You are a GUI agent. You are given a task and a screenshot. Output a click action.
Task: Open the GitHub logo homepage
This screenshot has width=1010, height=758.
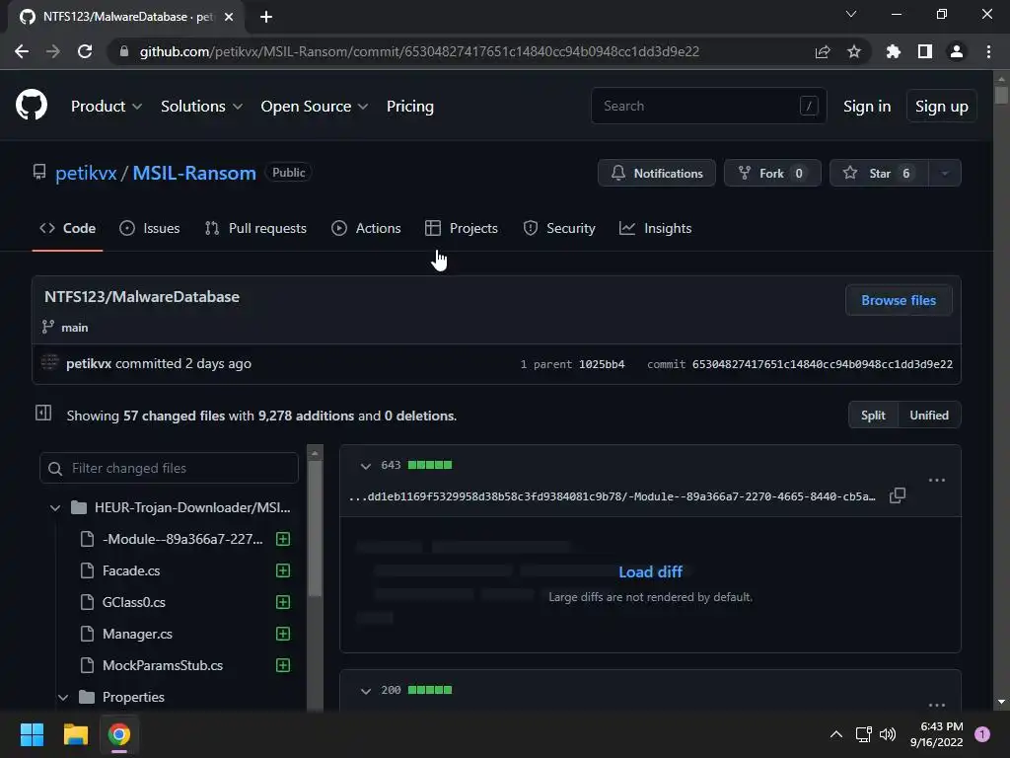(31, 106)
